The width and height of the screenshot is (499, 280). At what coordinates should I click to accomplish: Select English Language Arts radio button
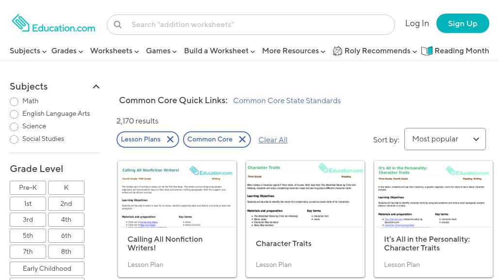pyautogui.click(x=14, y=114)
